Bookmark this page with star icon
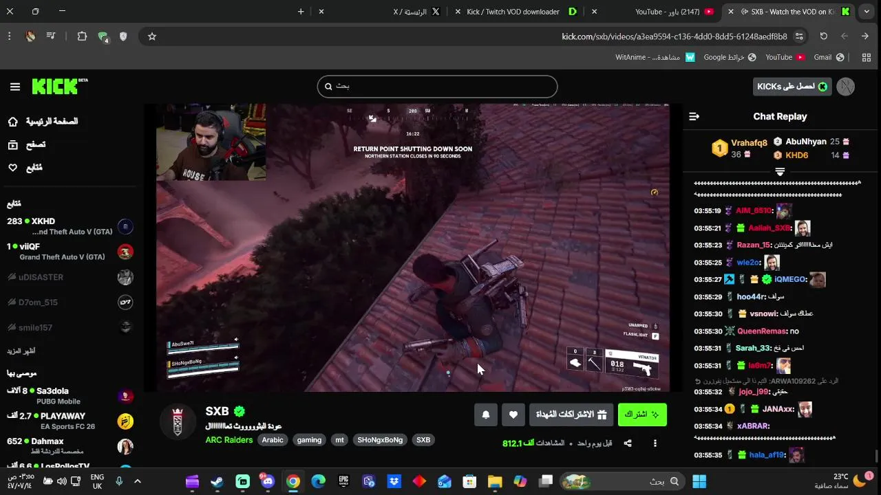 (152, 36)
